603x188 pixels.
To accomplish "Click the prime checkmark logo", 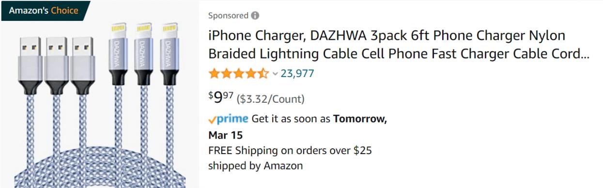I will coord(228,119).
